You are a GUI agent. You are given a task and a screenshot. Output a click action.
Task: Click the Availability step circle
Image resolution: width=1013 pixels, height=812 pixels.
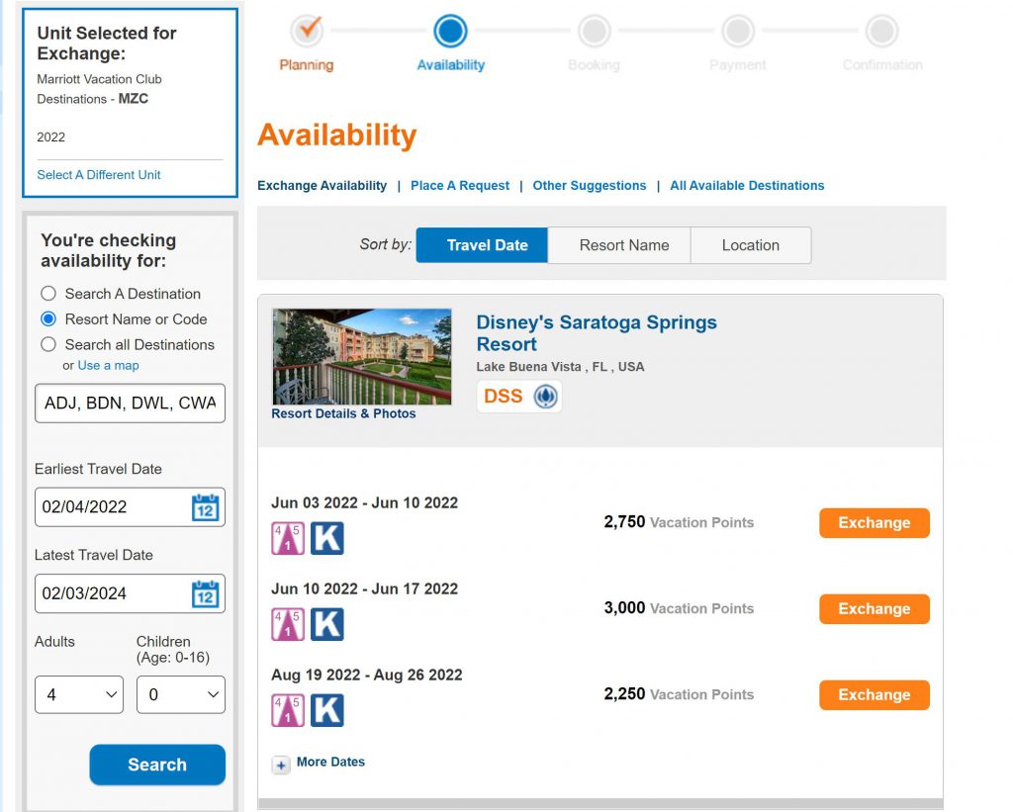pos(450,31)
